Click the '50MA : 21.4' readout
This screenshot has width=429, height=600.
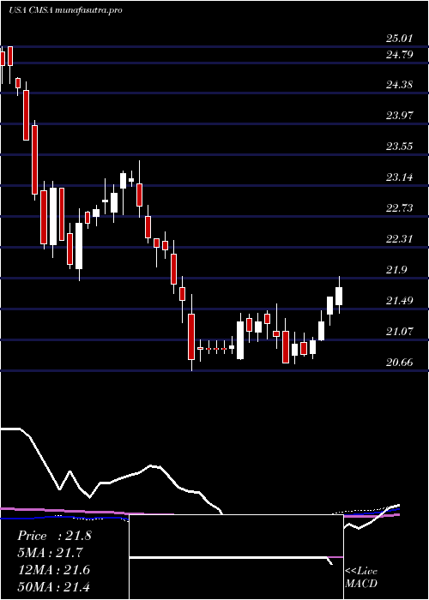pos(54,586)
